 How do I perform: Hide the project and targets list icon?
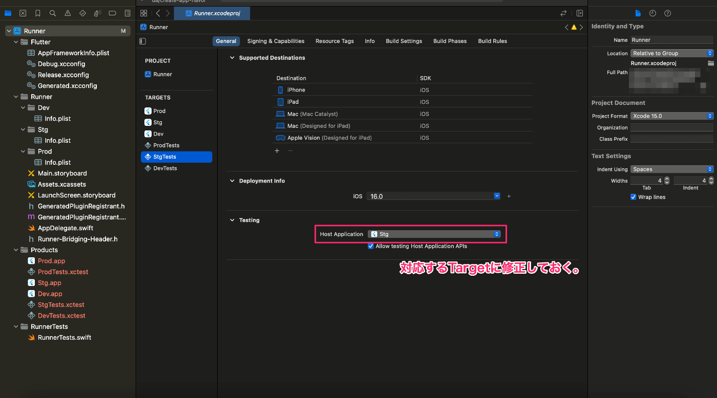click(x=143, y=41)
